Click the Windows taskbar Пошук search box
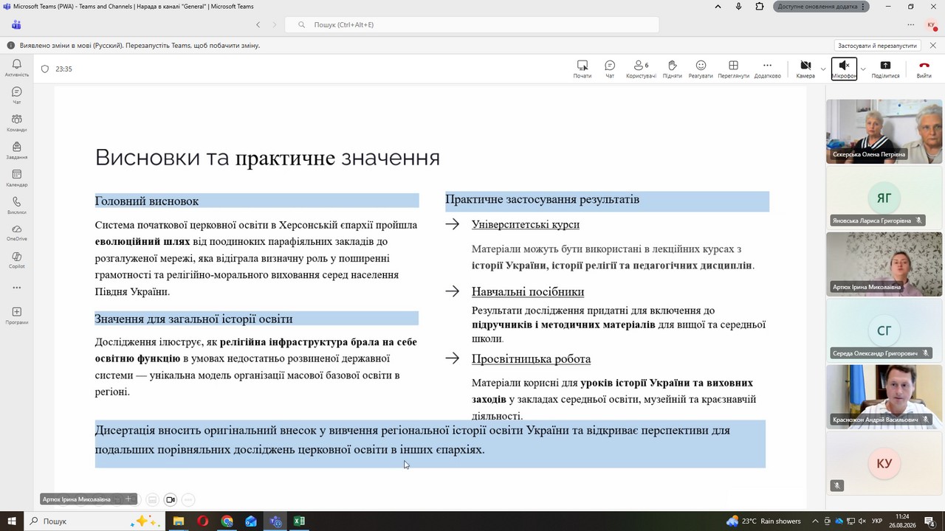 (x=94, y=521)
